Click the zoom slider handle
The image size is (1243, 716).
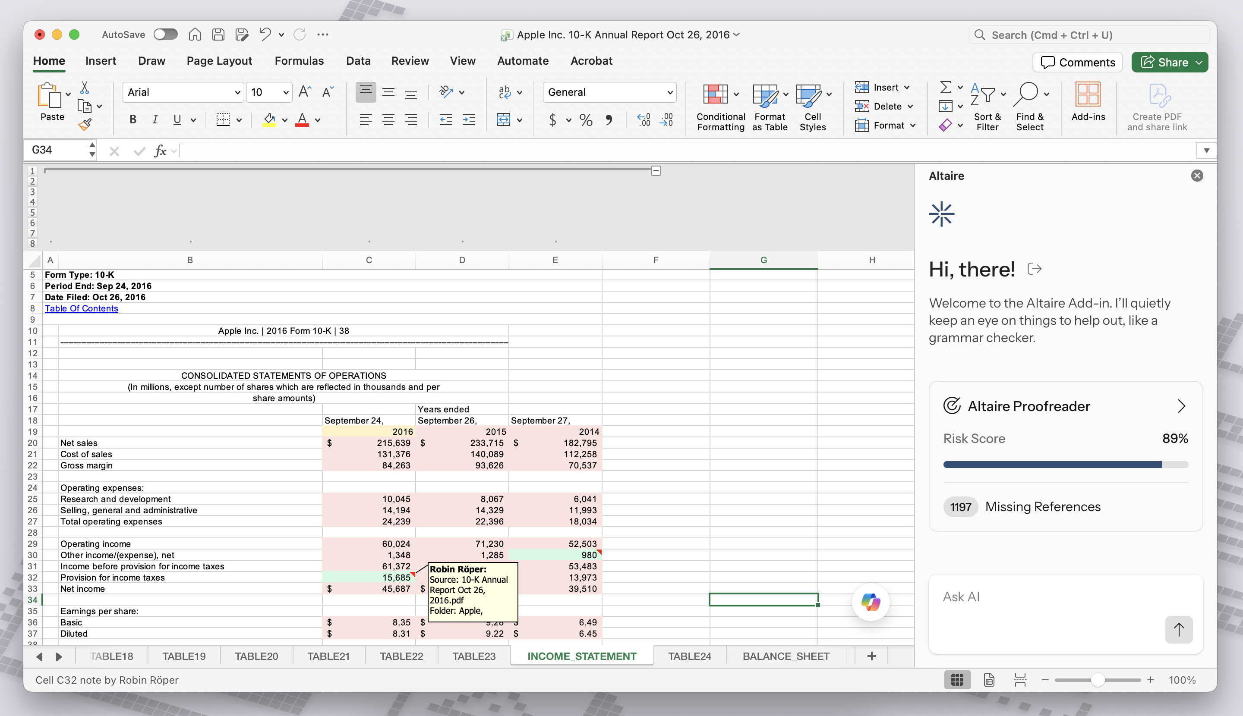point(1098,680)
